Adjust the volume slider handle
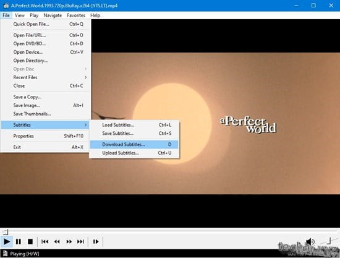Screen dimensions: 340x258 coord(329,241)
